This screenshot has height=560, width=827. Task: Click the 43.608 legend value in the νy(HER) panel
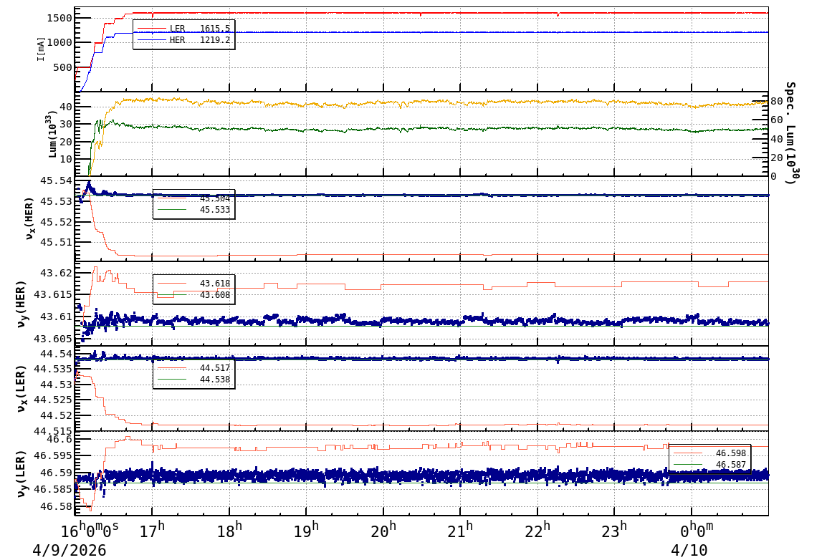[x=215, y=295]
